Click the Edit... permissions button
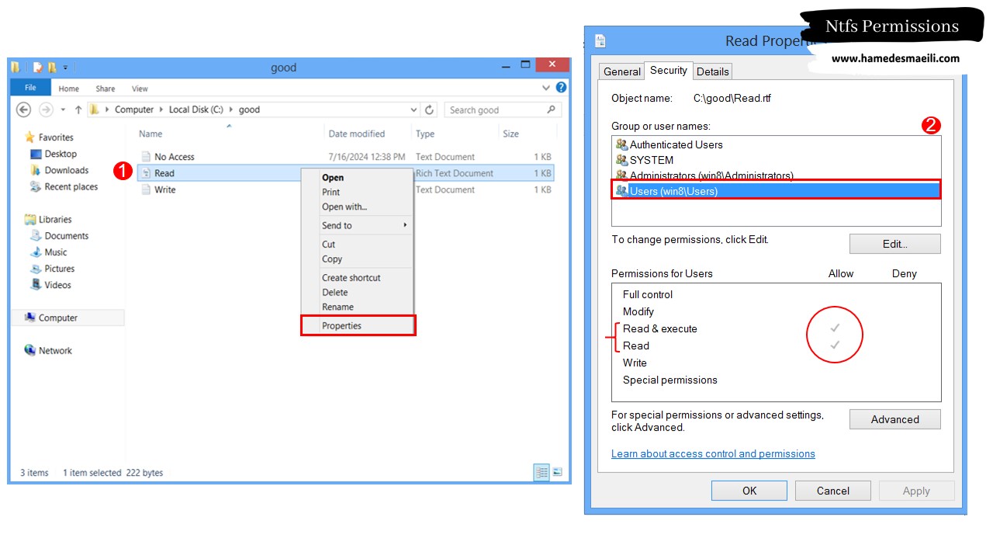Image resolution: width=993 pixels, height=559 pixels. [x=894, y=244]
